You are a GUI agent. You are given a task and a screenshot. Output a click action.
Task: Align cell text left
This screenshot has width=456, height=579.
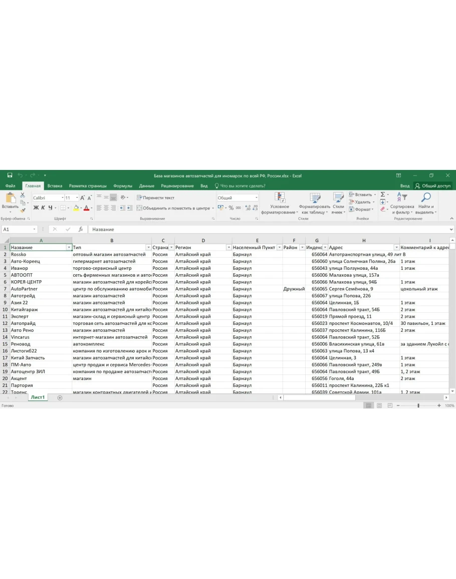click(99, 208)
